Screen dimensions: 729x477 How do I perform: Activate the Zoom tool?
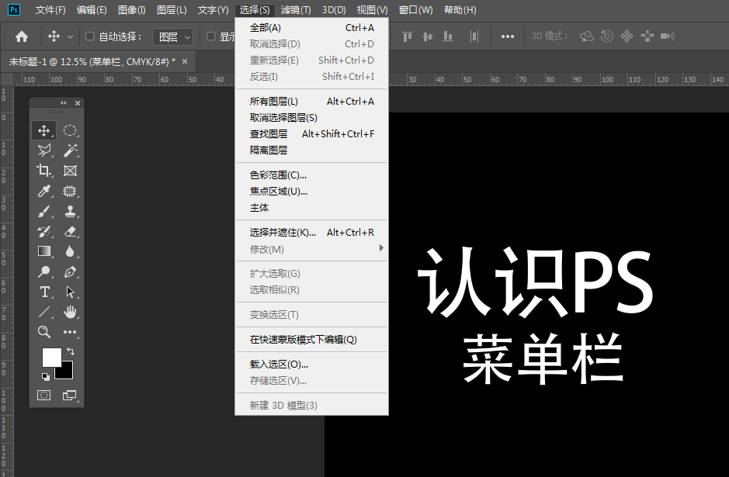pos(44,332)
